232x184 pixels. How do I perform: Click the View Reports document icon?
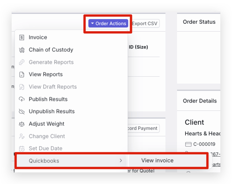(x=22, y=75)
